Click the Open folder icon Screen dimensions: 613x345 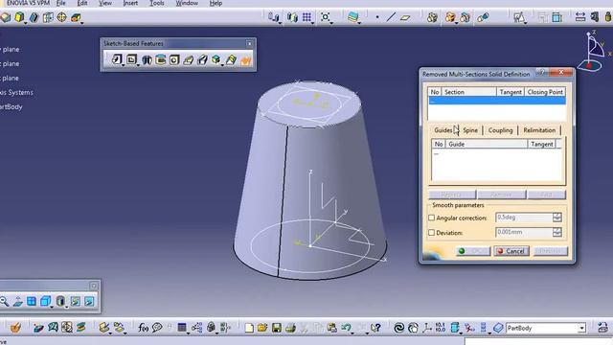coord(262,328)
